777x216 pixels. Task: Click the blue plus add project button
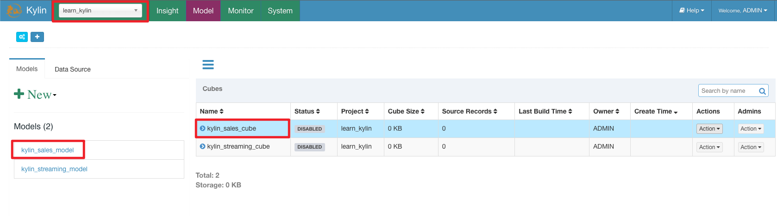[37, 37]
